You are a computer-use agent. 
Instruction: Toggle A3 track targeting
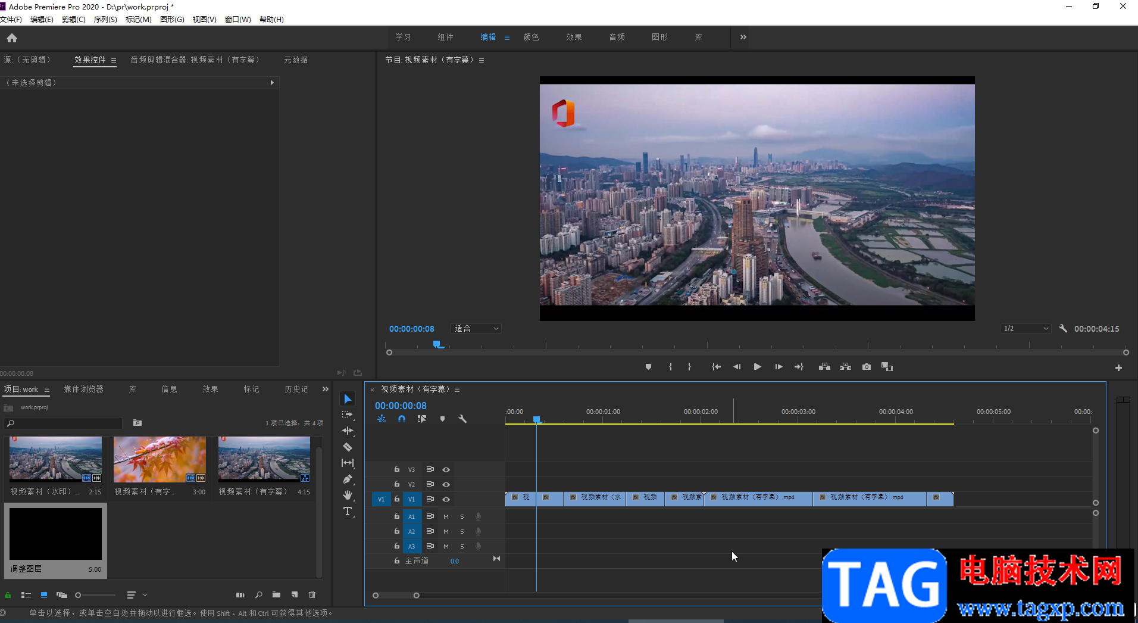411,546
